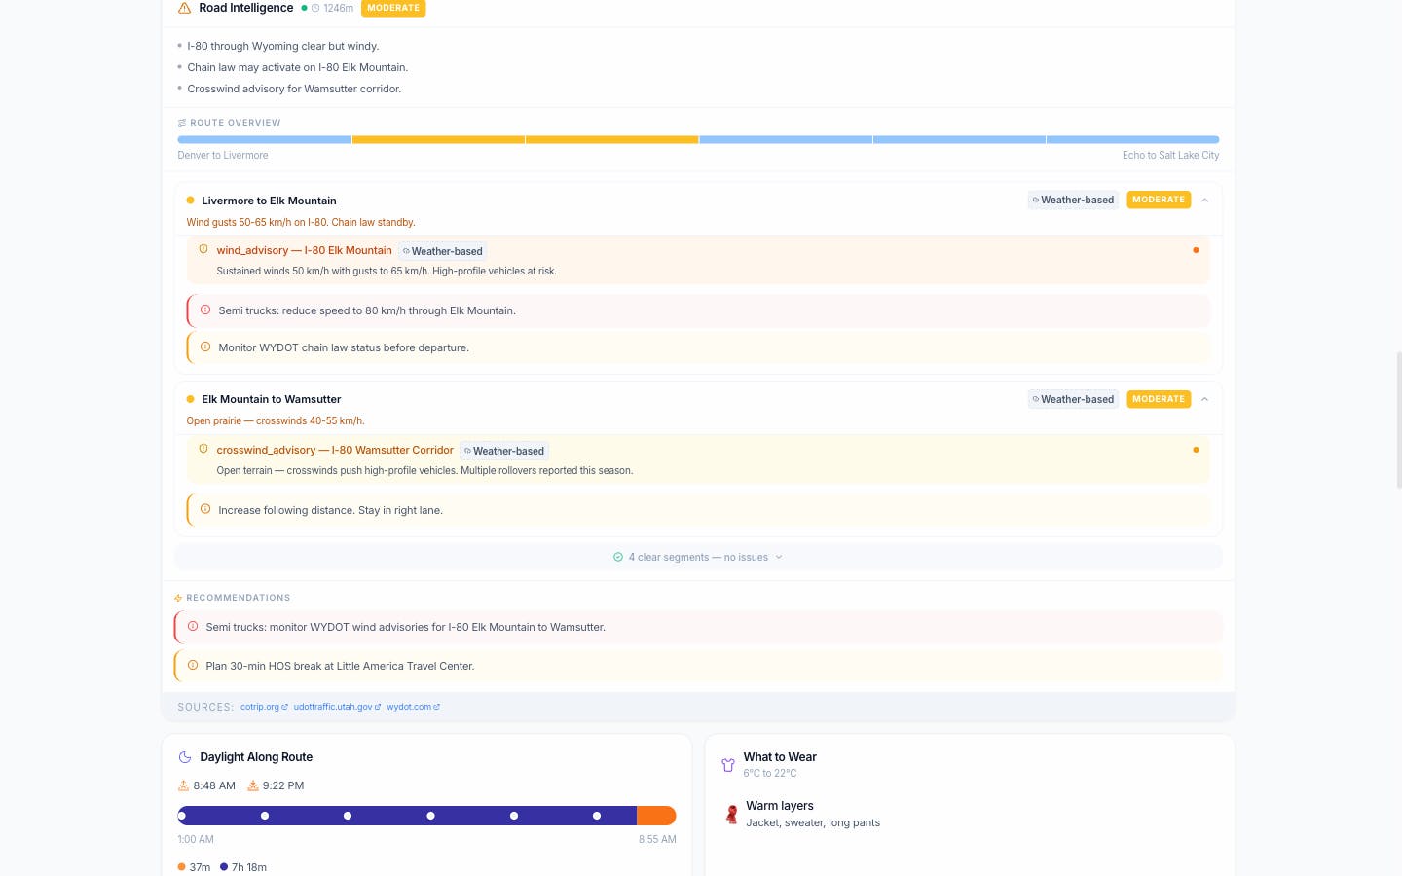Click the jacket icon beside Warm layers
This screenshot has width=1402, height=876.
point(731,814)
